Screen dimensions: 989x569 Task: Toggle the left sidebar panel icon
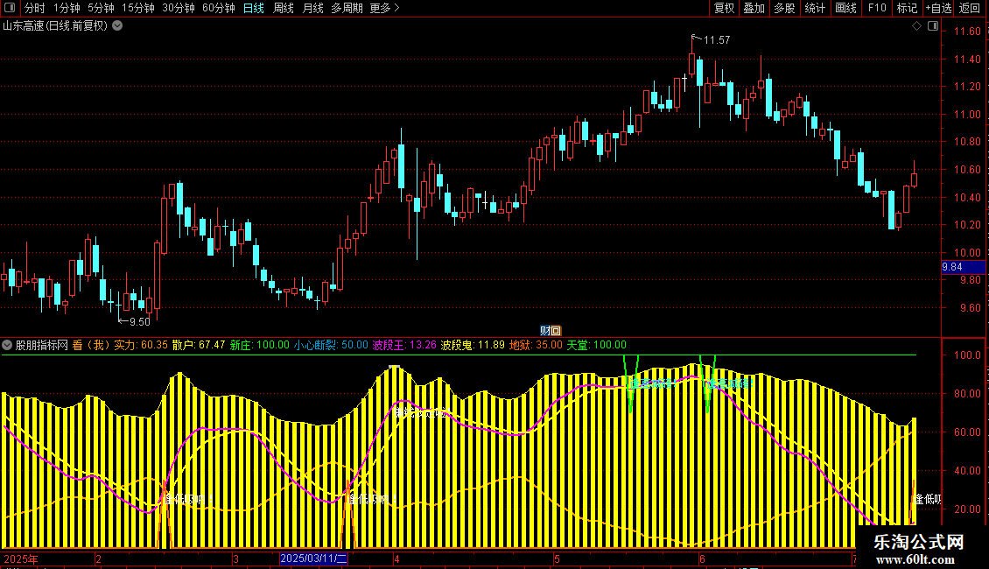(x=10, y=8)
